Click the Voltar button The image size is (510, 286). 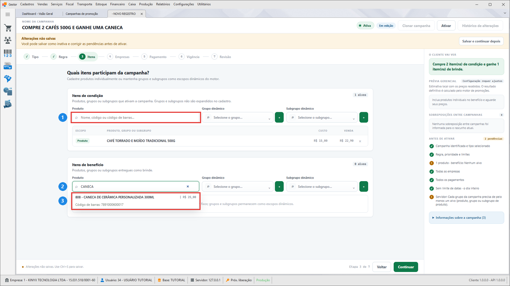pos(382,267)
